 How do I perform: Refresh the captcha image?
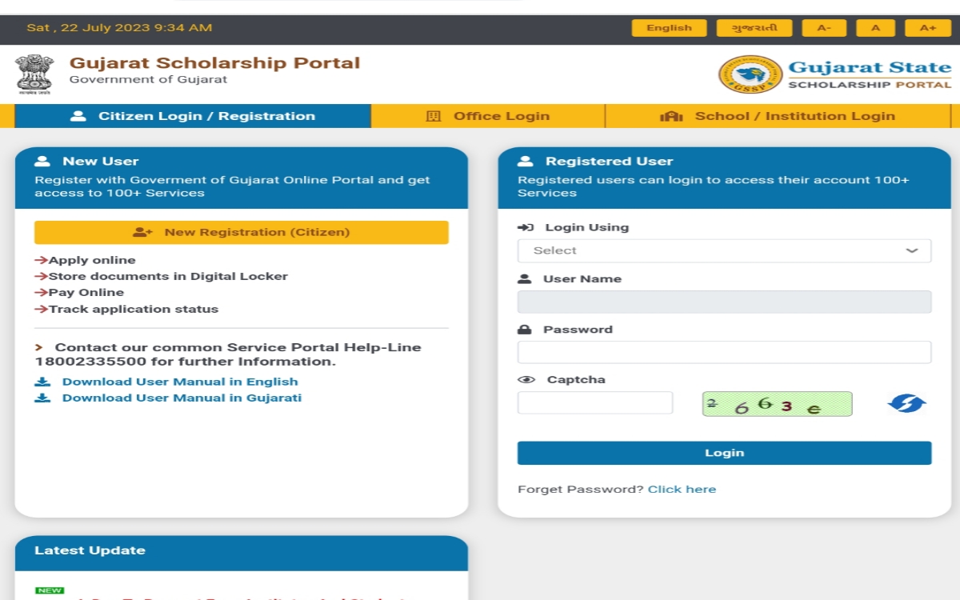(x=905, y=404)
